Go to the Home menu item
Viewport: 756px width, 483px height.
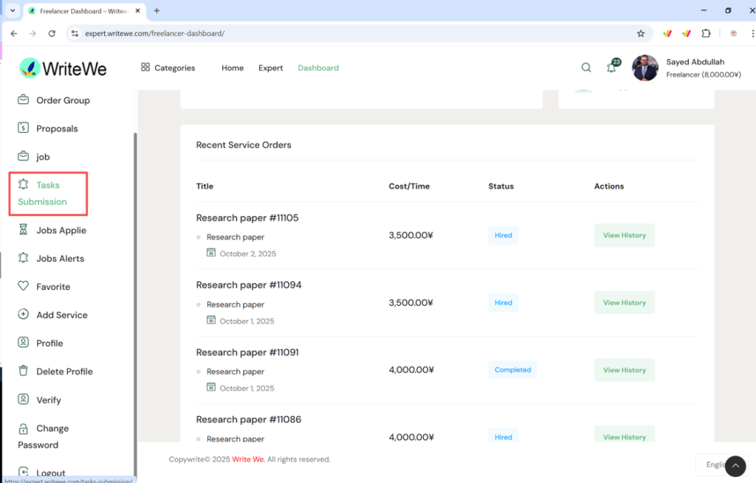(233, 68)
